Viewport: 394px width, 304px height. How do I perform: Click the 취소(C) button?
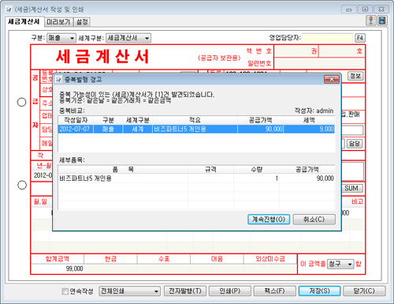(x=314, y=220)
